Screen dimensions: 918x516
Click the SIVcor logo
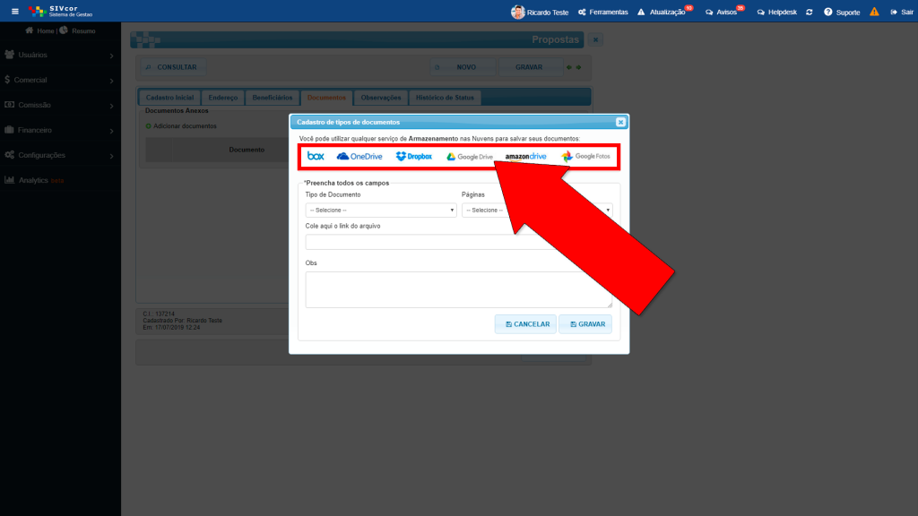tap(61, 11)
